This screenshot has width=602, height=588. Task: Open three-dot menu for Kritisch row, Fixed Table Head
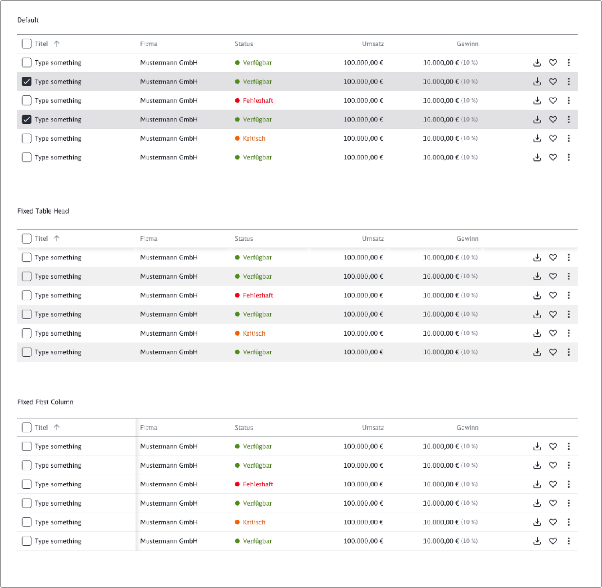569,333
